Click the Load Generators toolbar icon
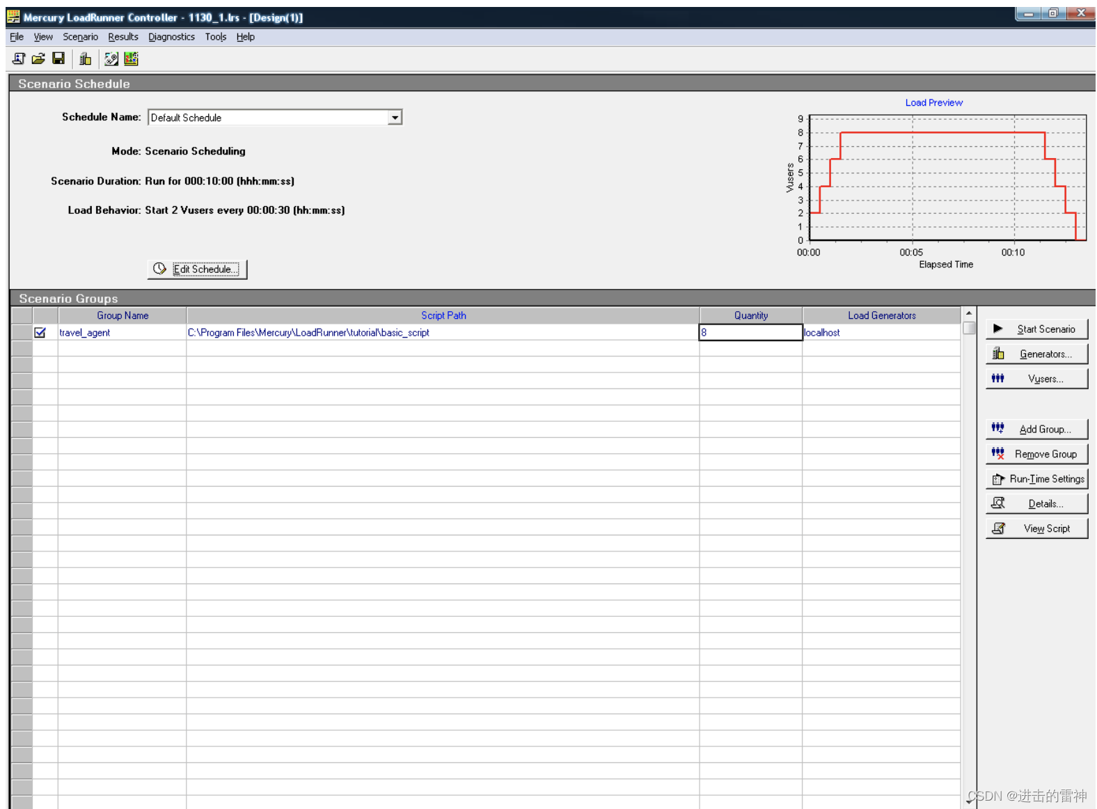Screen dimensions: 1097x809 click(86, 59)
